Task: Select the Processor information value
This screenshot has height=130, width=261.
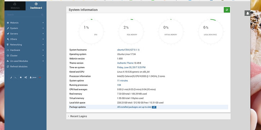Action: point(141,76)
